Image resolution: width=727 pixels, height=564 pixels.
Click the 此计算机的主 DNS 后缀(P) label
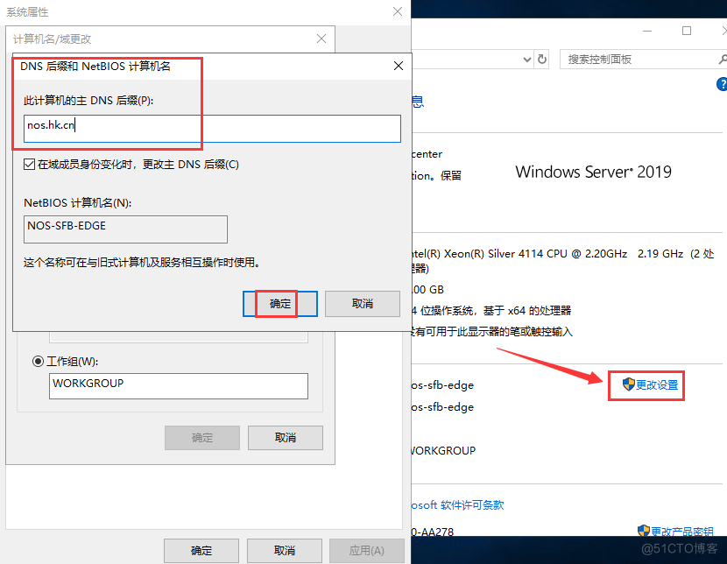[x=88, y=101]
